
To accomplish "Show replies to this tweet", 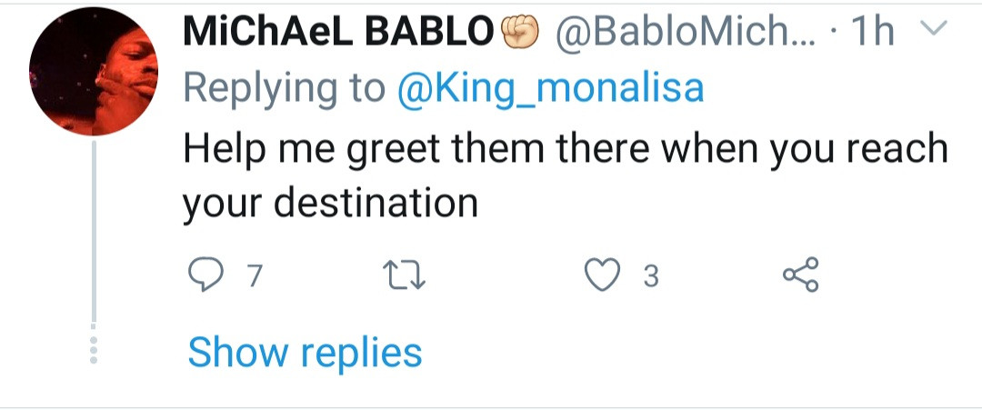I will 305,353.
